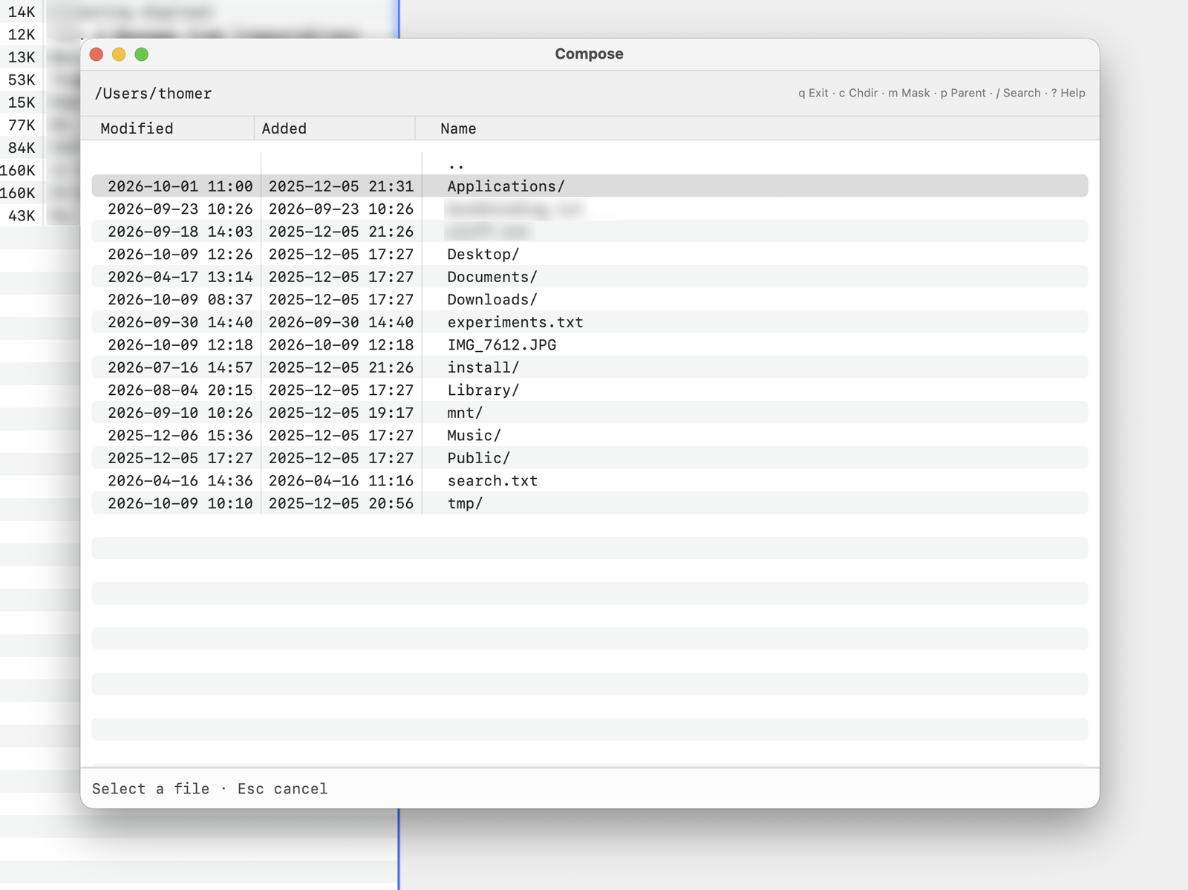Click added date 2026-04-16 11:16
Screen dimensions: 1188x890
[341, 481]
